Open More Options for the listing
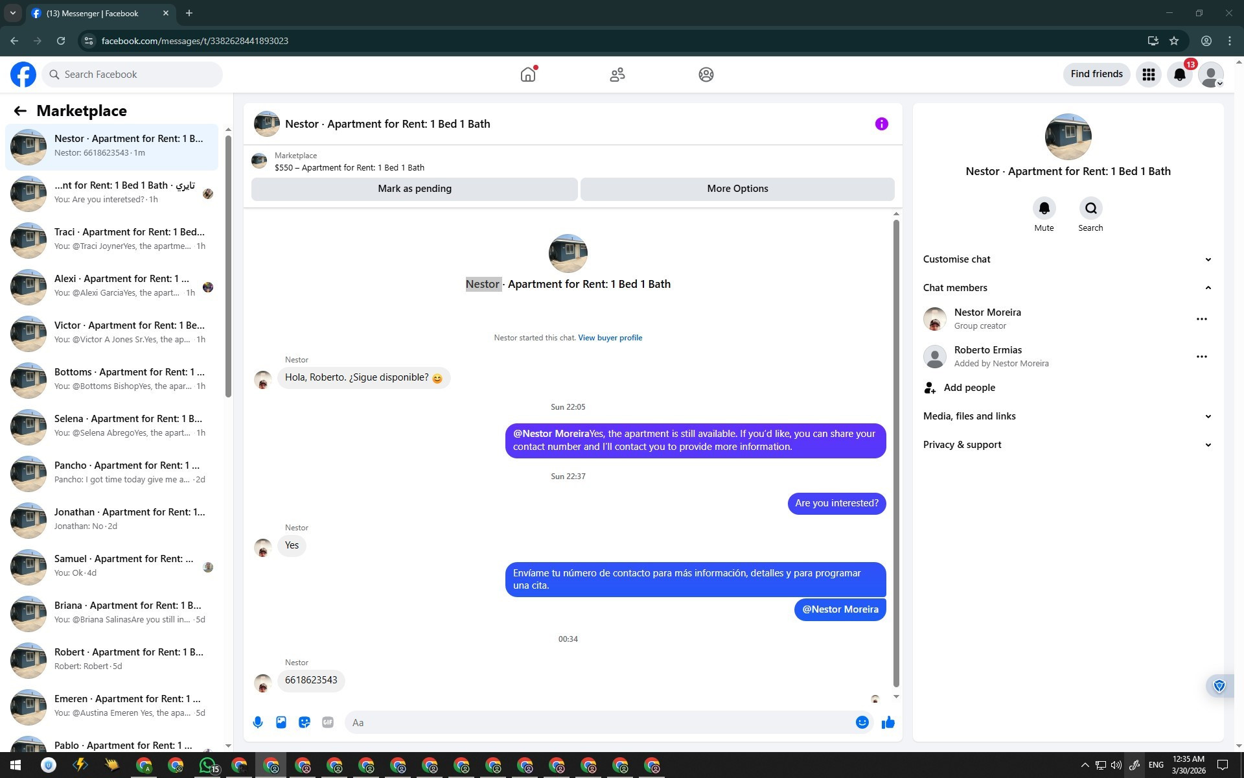The height and width of the screenshot is (778, 1244). (x=737, y=189)
